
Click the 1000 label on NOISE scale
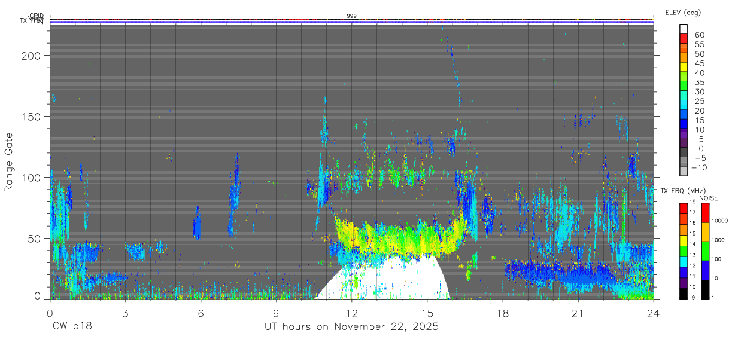[718, 240]
